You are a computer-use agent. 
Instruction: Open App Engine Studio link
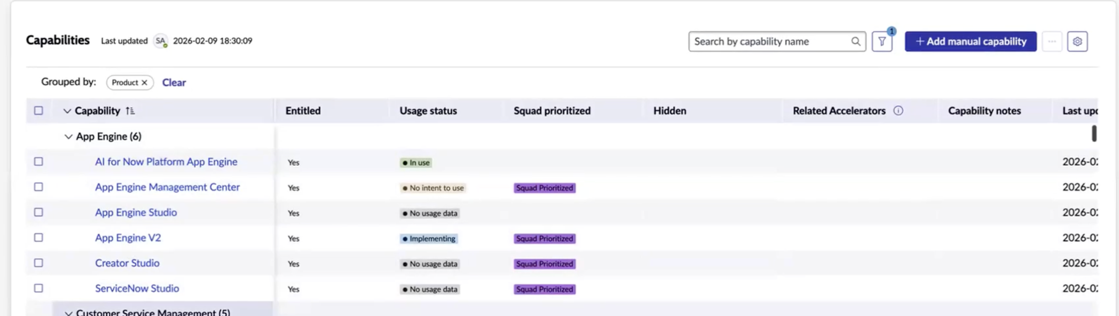[x=136, y=213]
